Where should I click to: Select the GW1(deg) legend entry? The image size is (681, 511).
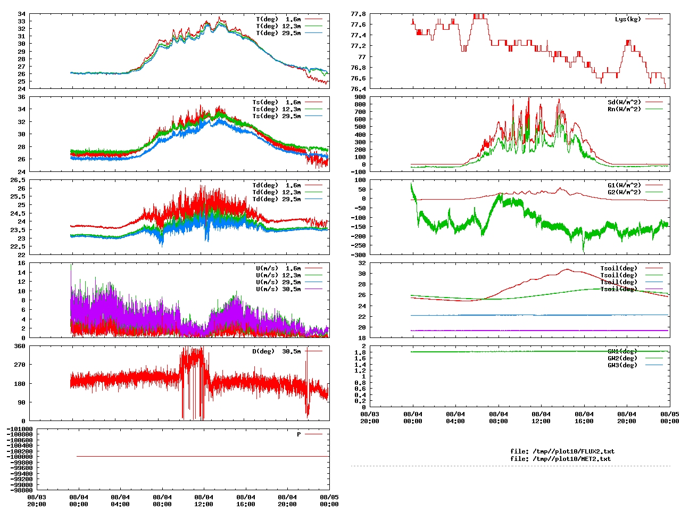pyautogui.click(x=622, y=351)
